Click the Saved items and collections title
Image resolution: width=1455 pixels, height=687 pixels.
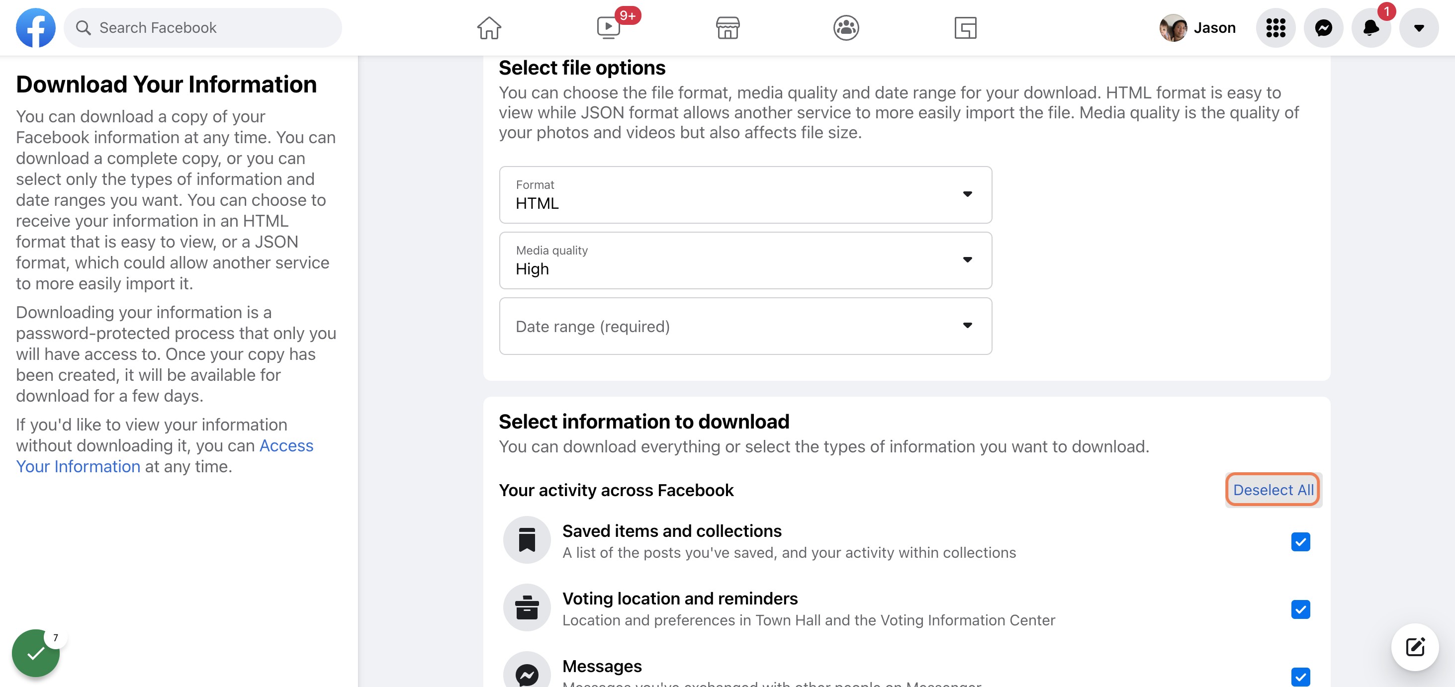point(672,530)
